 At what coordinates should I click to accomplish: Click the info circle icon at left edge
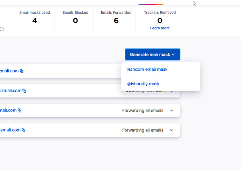[x=2, y=29]
